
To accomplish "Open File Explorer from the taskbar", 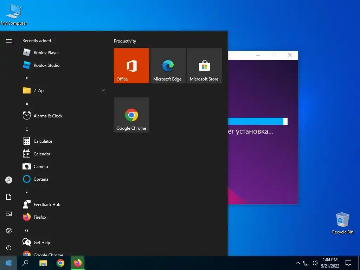I will coord(43,263).
